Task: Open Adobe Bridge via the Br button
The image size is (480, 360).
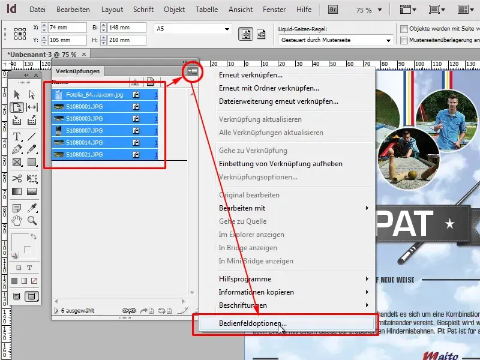Action: (332, 9)
